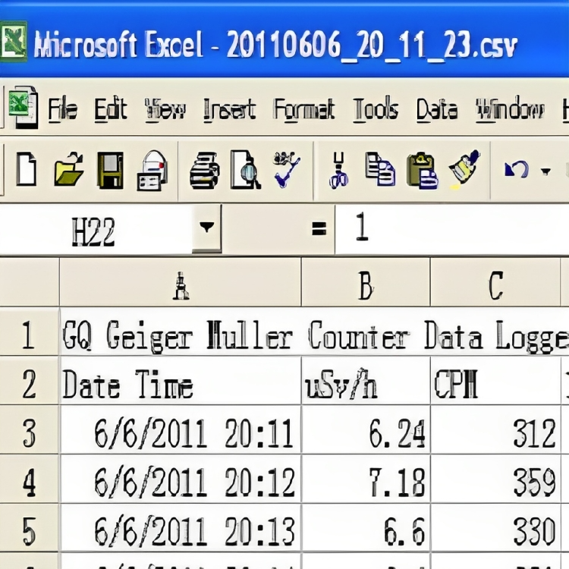Open the Format menu

pyautogui.click(x=304, y=109)
